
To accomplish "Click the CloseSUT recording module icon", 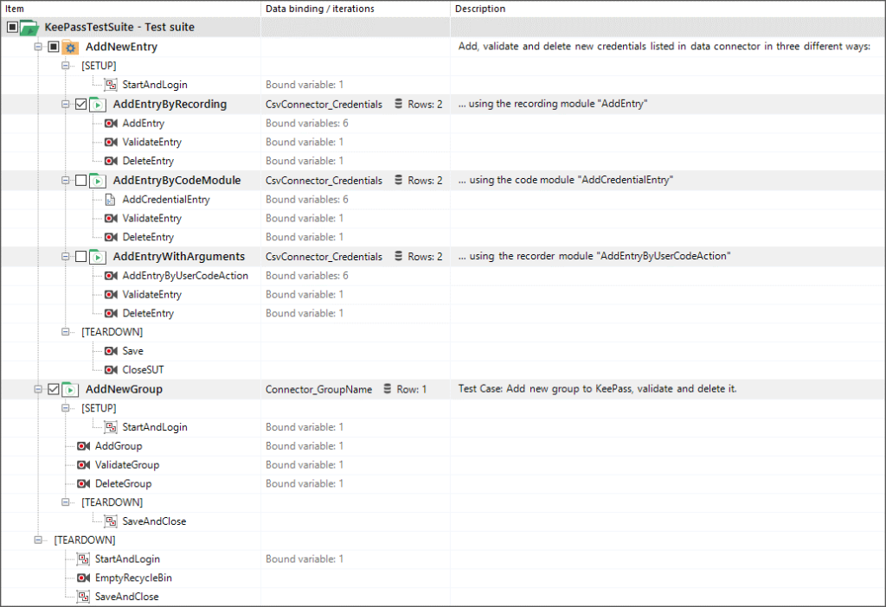I will click(112, 370).
